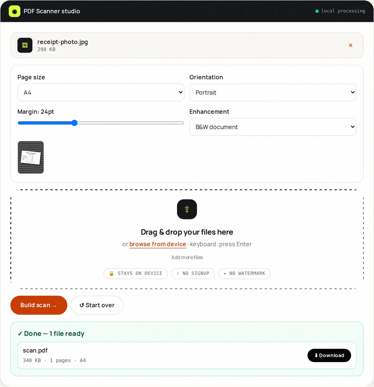The width and height of the screenshot is (374, 387).
Task: Remove receipt-photo.jpg with the red X
Action: tap(351, 45)
